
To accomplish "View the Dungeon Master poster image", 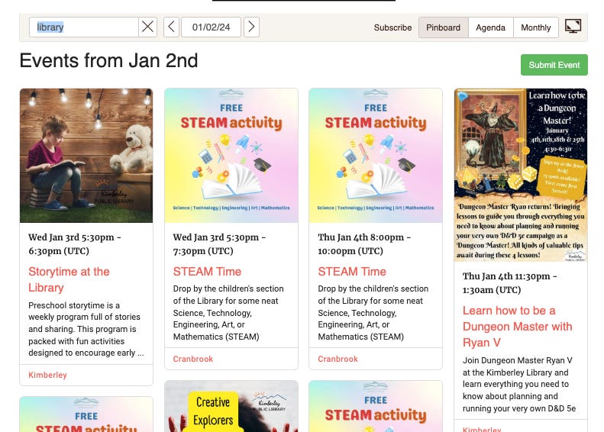I will 521,176.
